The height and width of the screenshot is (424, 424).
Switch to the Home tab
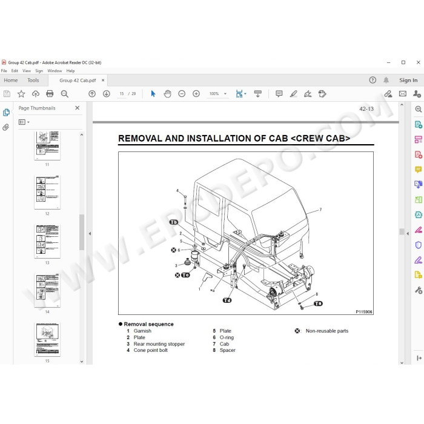pyautogui.click(x=11, y=81)
